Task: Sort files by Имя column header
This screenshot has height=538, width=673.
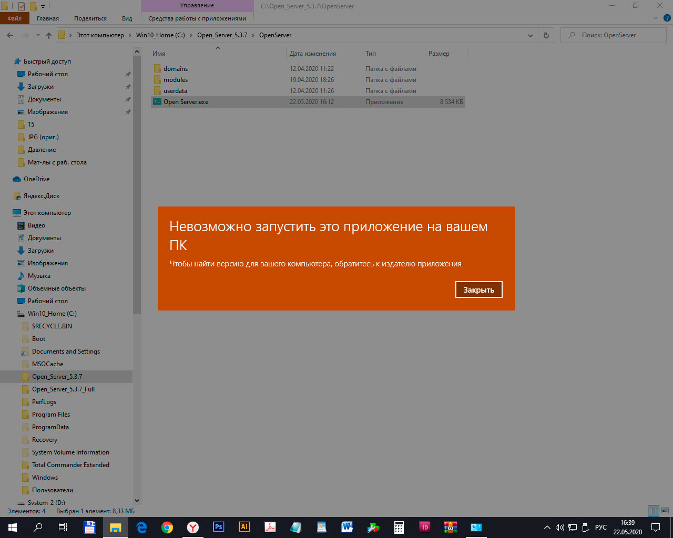Action: click(x=219, y=54)
